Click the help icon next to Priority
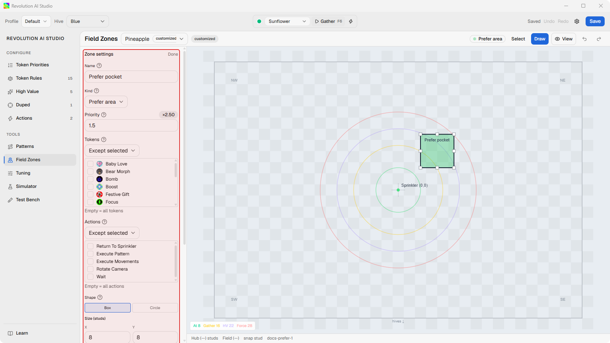 coord(104,115)
